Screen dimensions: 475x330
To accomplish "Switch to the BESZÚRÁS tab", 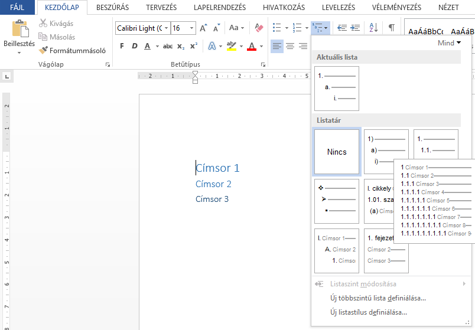I will click(x=112, y=8).
